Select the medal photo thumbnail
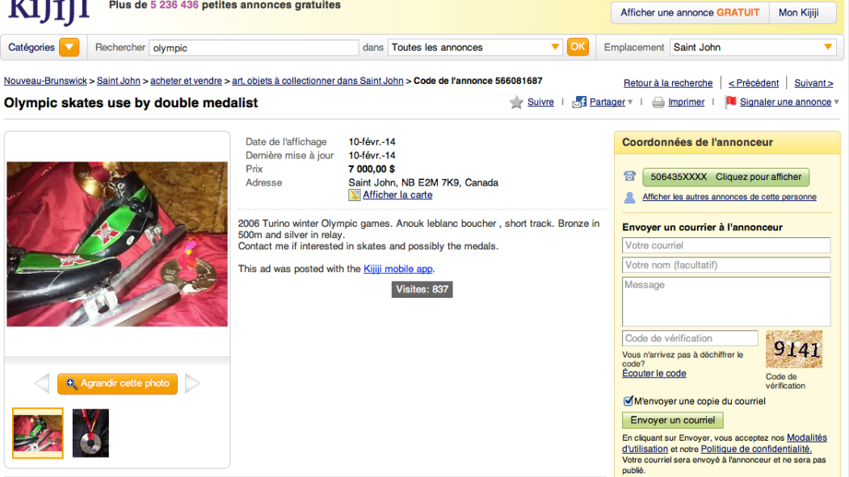The width and height of the screenshot is (849, 477). click(90, 433)
